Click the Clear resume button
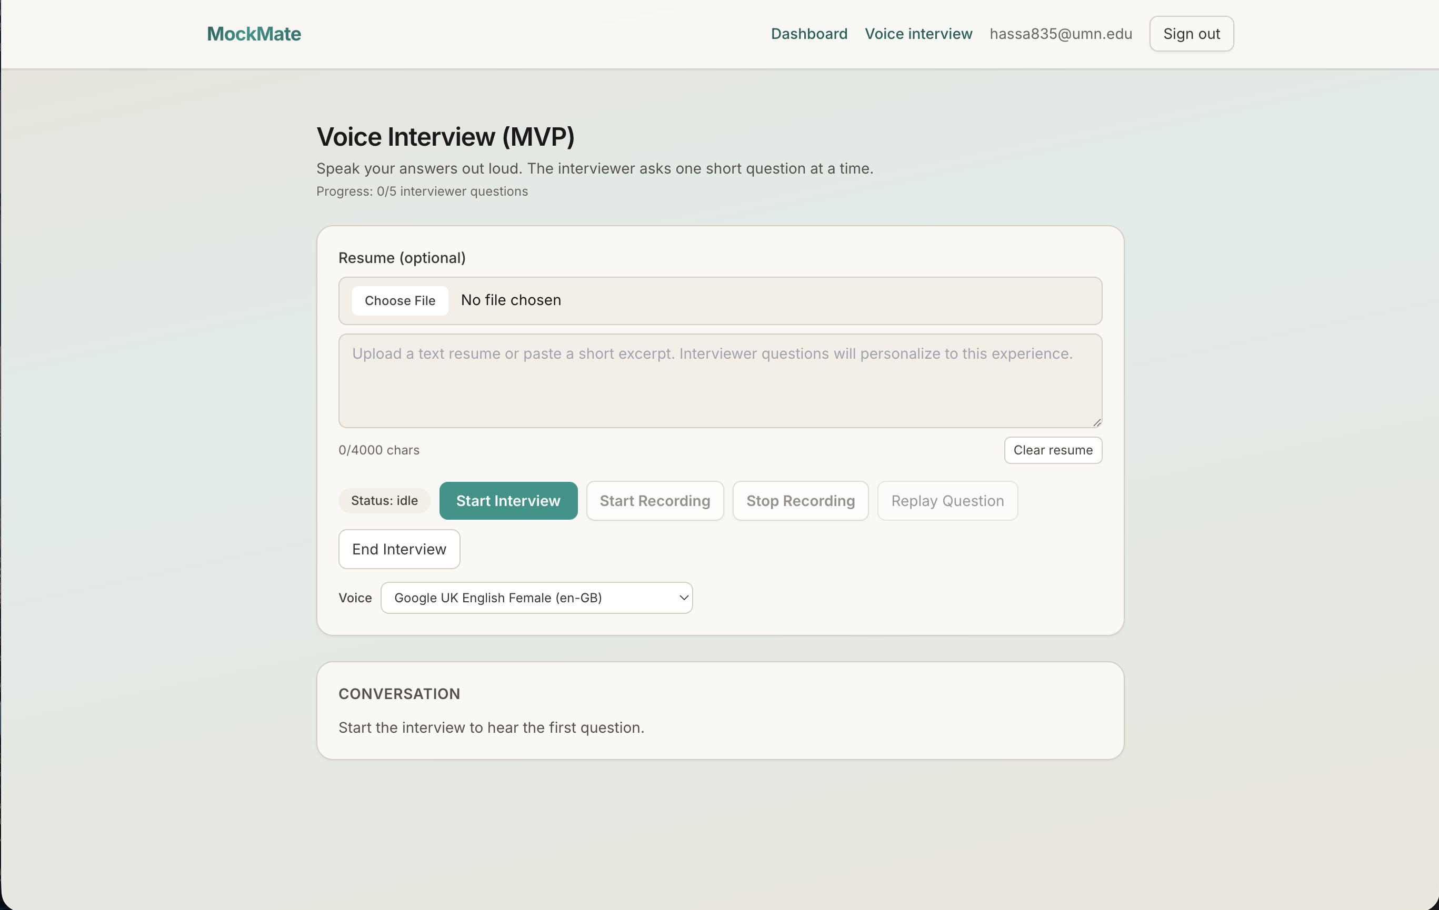The width and height of the screenshot is (1439, 910). (x=1052, y=450)
